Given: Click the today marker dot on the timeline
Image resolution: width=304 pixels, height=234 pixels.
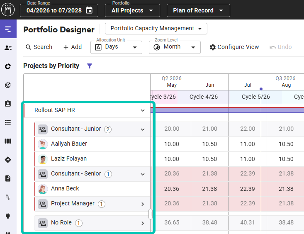Looking at the screenshot, I should [261, 89].
